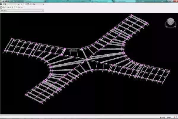Click the first icon in the second toolbar row

pos(1,7)
